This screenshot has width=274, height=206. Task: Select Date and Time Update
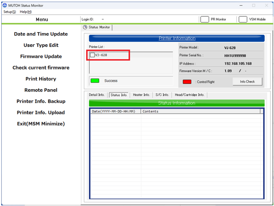[x=41, y=34]
